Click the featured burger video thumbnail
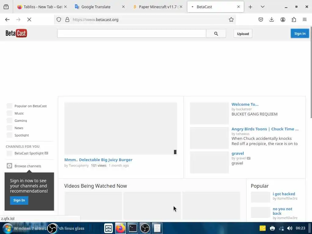Viewport: 312px width, 234px height. [121, 128]
